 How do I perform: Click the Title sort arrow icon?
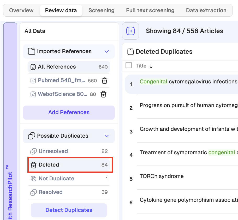coord(151,66)
